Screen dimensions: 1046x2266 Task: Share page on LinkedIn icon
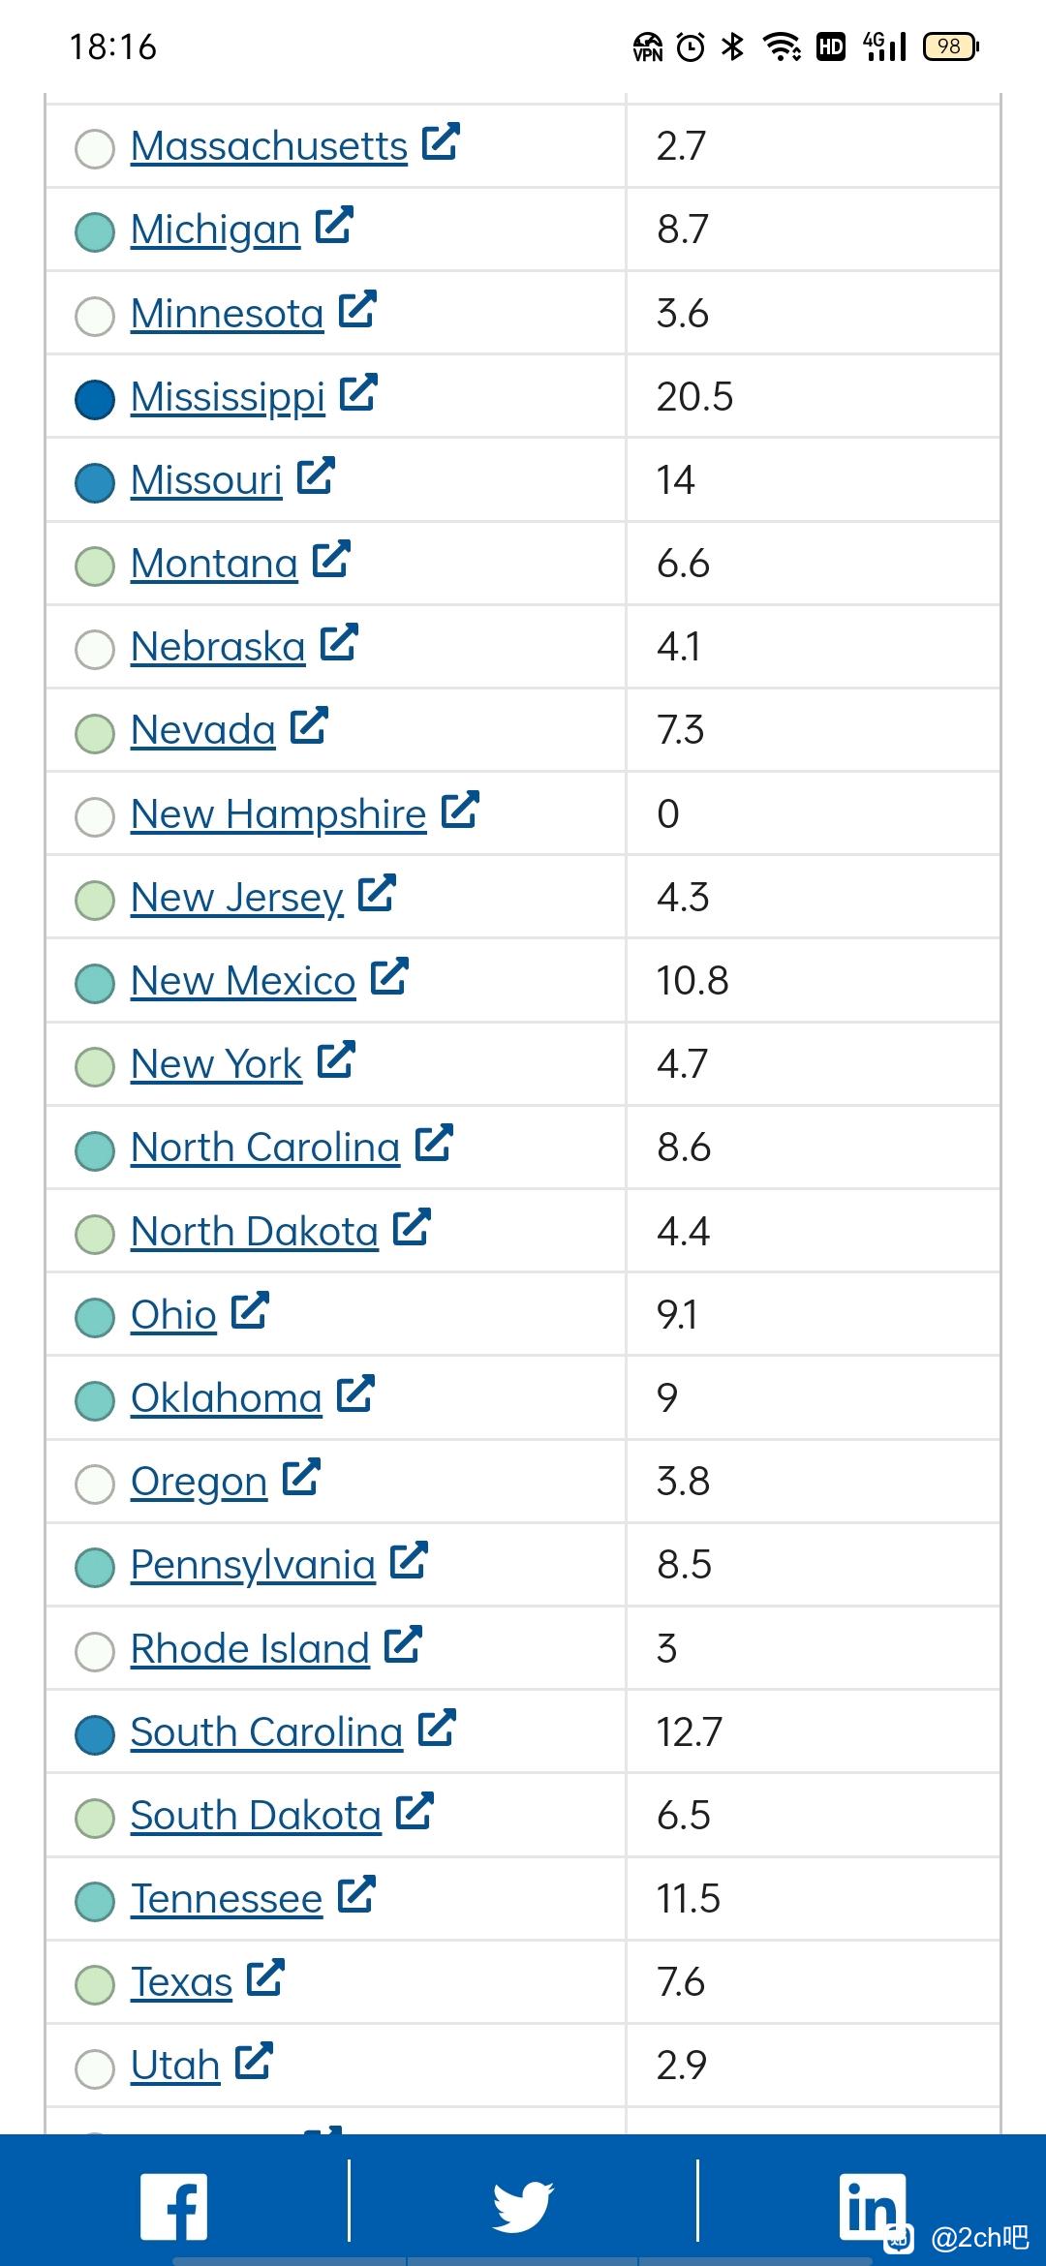click(872, 2207)
